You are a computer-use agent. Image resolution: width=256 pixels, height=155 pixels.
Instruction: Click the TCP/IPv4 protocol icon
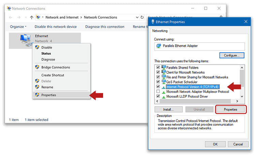163,87
